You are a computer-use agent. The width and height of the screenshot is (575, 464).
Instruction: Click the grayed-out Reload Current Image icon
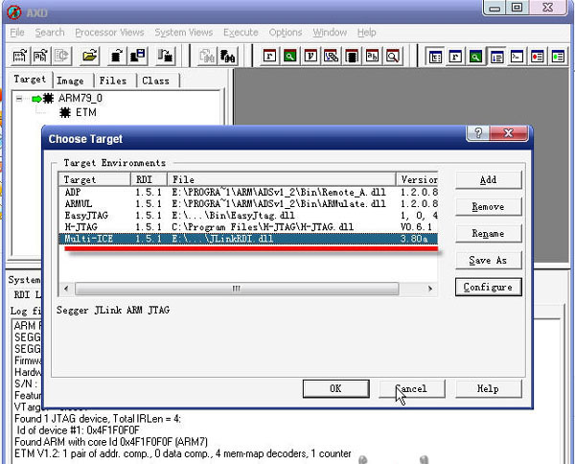tap(61, 57)
